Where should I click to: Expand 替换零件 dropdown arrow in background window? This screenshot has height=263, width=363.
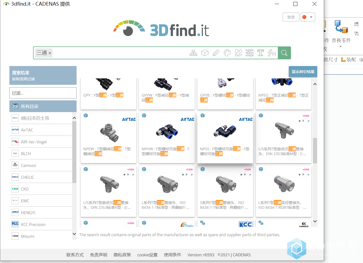pyautogui.click(x=341, y=47)
